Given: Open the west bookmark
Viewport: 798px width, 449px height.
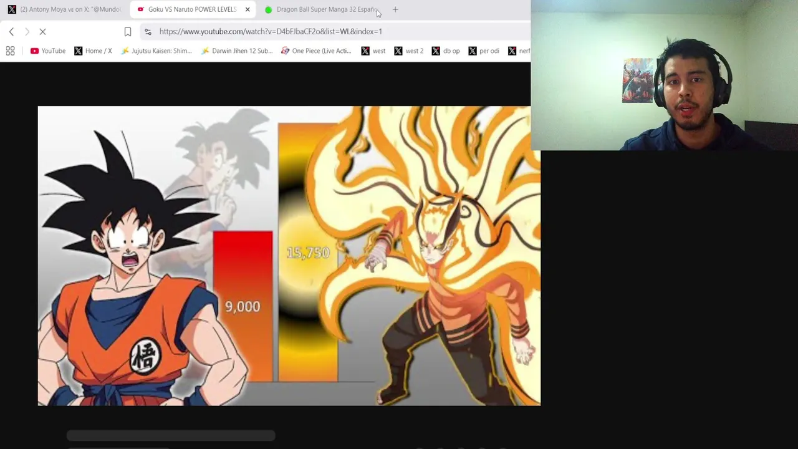Looking at the screenshot, I should point(373,51).
